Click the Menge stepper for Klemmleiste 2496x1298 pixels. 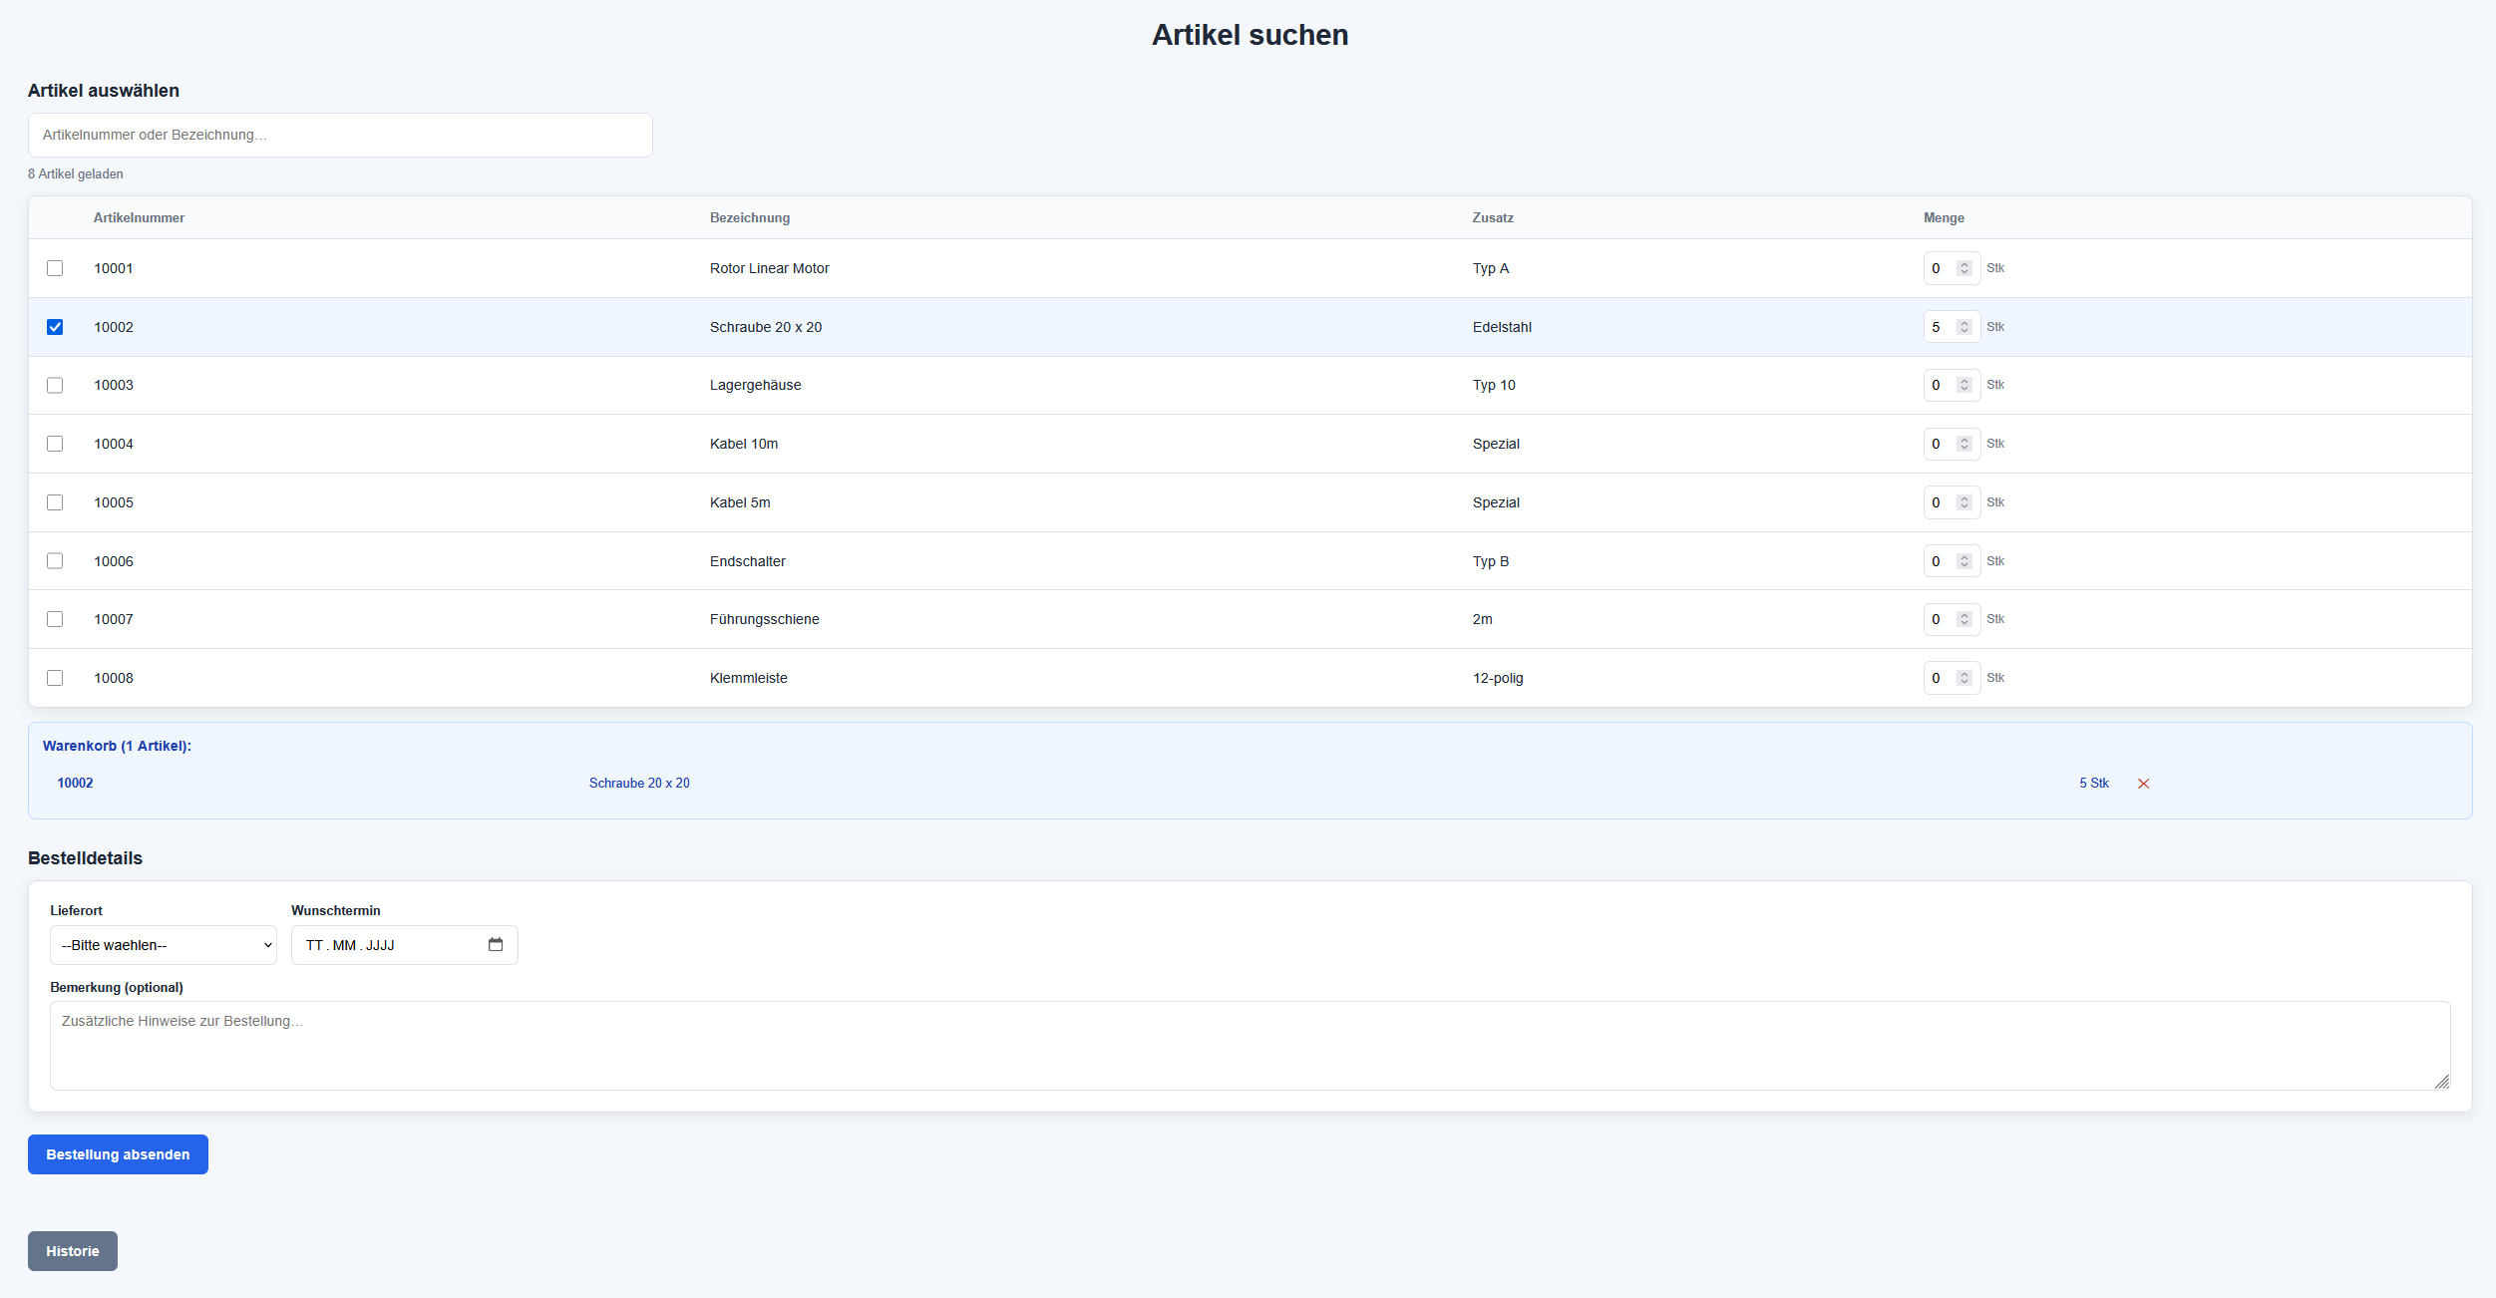click(x=1963, y=678)
